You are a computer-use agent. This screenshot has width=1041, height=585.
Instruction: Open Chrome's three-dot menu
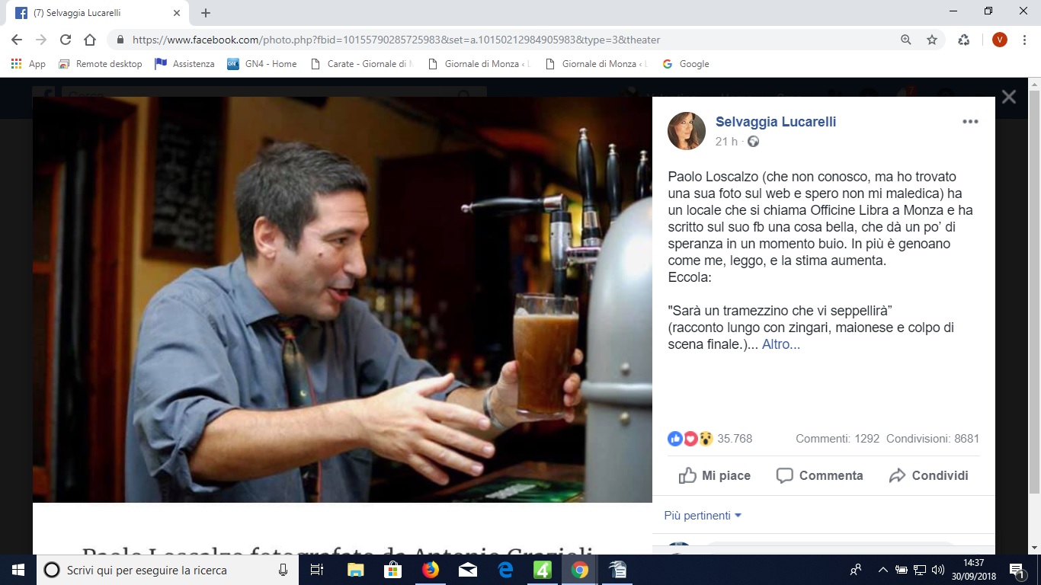pos(1024,40)
